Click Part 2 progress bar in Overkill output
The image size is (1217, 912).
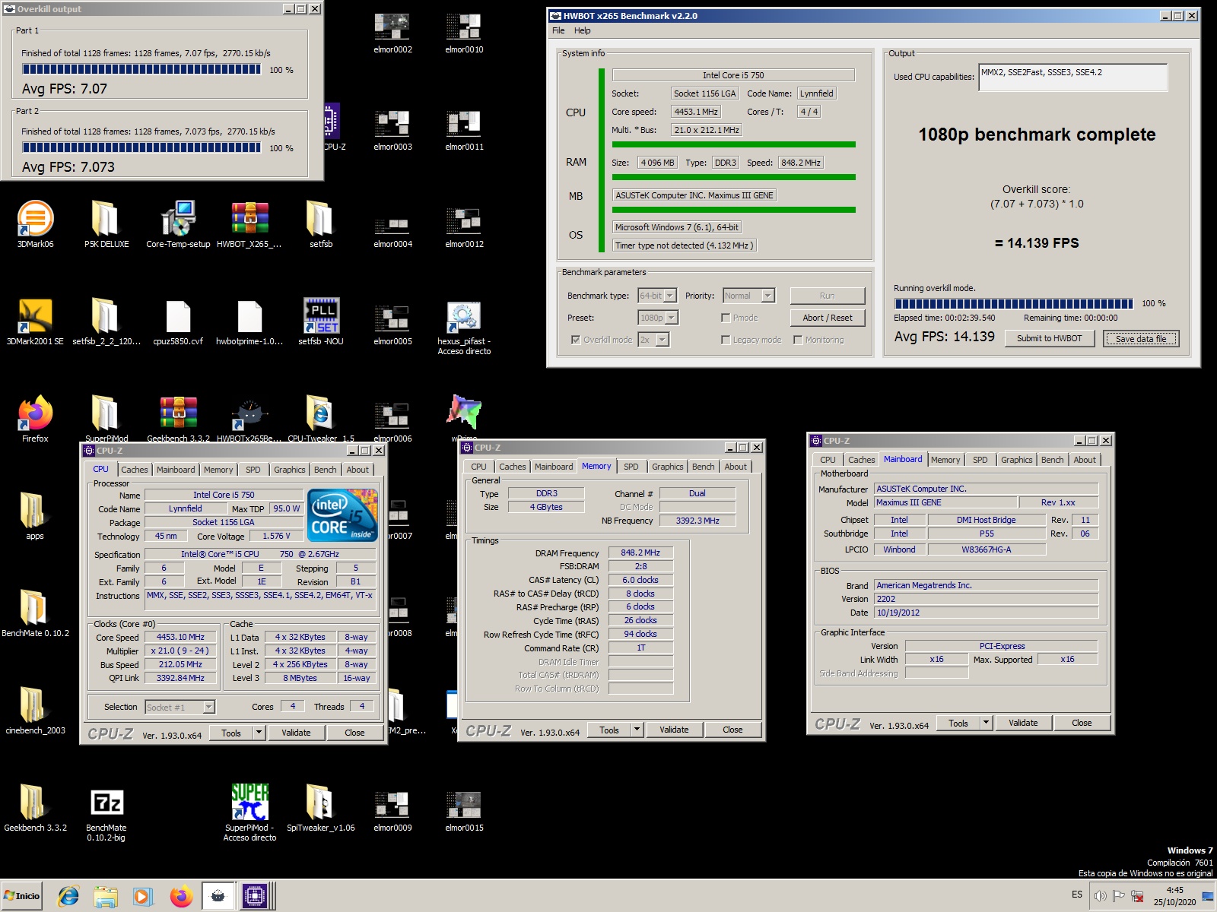141,147
